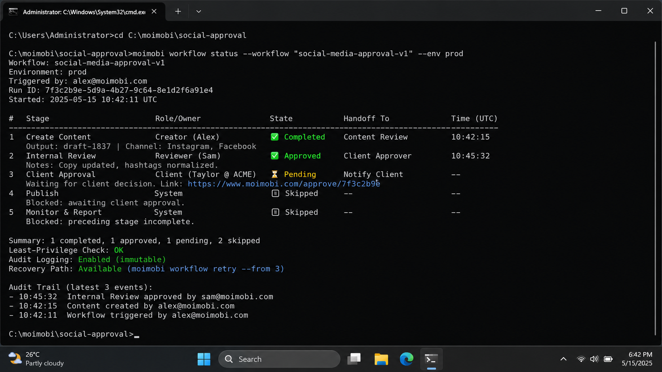
Task: Open the Windows Start menu
Action: 204,359
